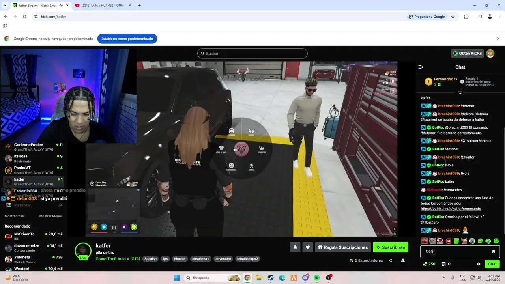505x284 pixels.
Task: Open Chrome extensions puzzle icon
Action: (466, 17)
